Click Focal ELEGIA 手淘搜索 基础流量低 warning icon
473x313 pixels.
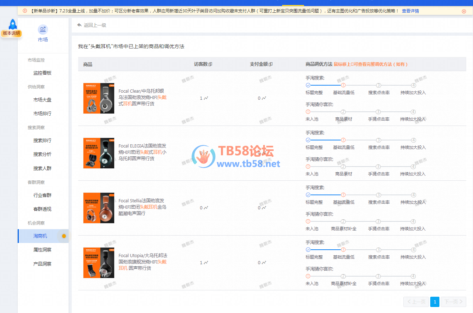click(343, 140)
